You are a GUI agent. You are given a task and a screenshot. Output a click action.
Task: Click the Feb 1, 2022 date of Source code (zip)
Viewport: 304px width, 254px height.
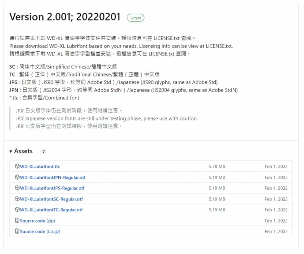pyautogui.click(x=276, y=221)
